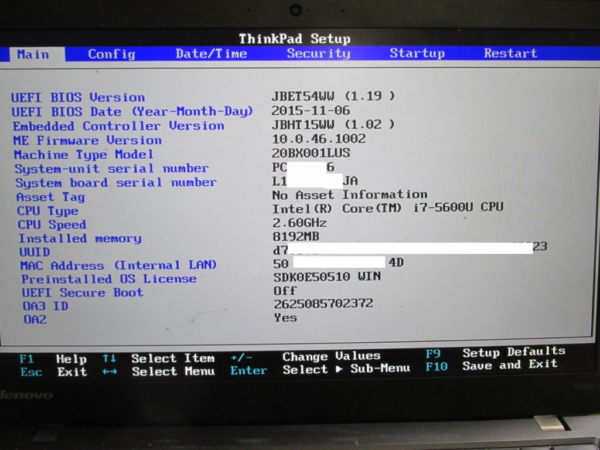Click the Esc Exit key hint
This screenshot has height=450, width=600.
tap(53, 372)
